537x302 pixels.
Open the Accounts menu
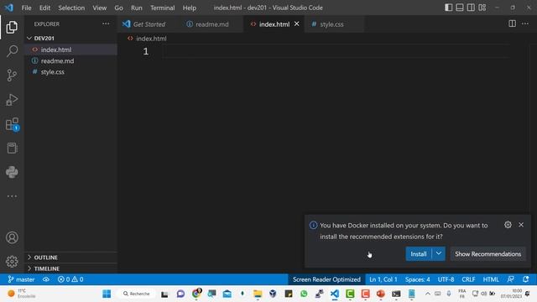pos(12,237)
